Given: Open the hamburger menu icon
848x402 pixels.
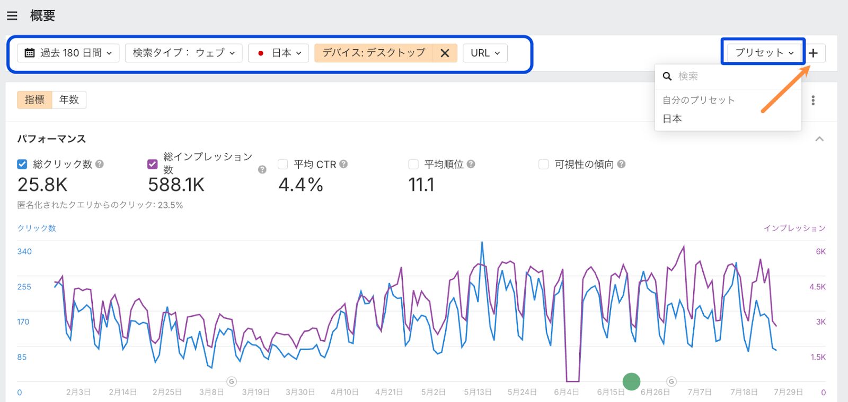Looking at the screenshot, I should (x=12, y=16).
